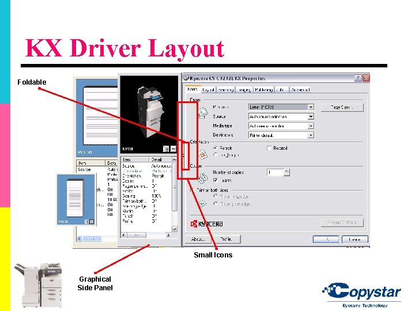
Task: Switch to the Publishing tab
Action: 264,90
